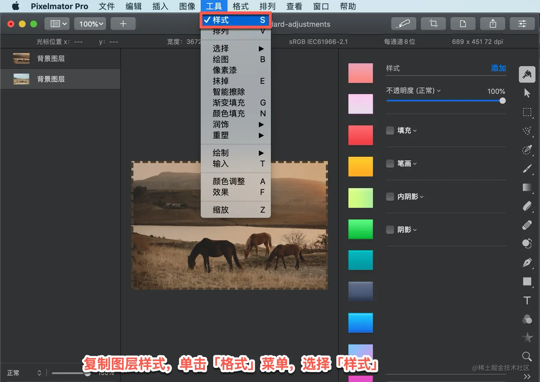
Task: Click the document page toolbar icon
Action: [463, 24]
